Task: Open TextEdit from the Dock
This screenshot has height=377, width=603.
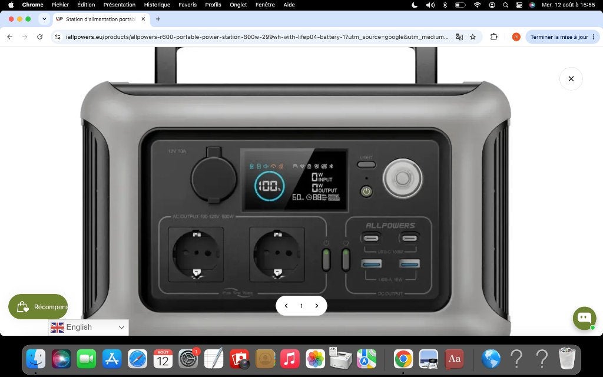Action: [213, 359]
